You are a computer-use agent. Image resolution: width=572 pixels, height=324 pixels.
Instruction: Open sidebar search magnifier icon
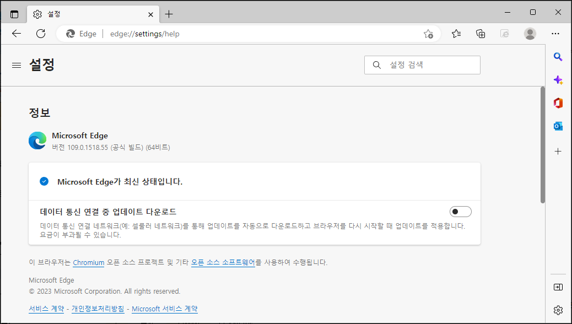coord(558,57)
